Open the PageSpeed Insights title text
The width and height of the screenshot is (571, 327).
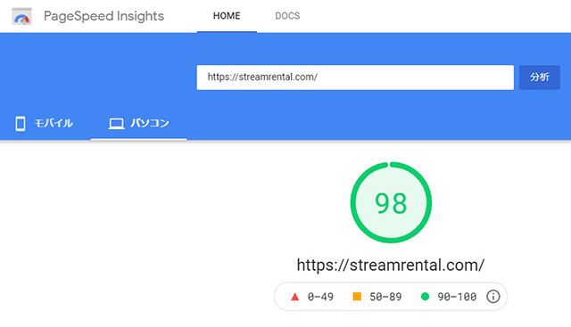click(x=103, y=16)
